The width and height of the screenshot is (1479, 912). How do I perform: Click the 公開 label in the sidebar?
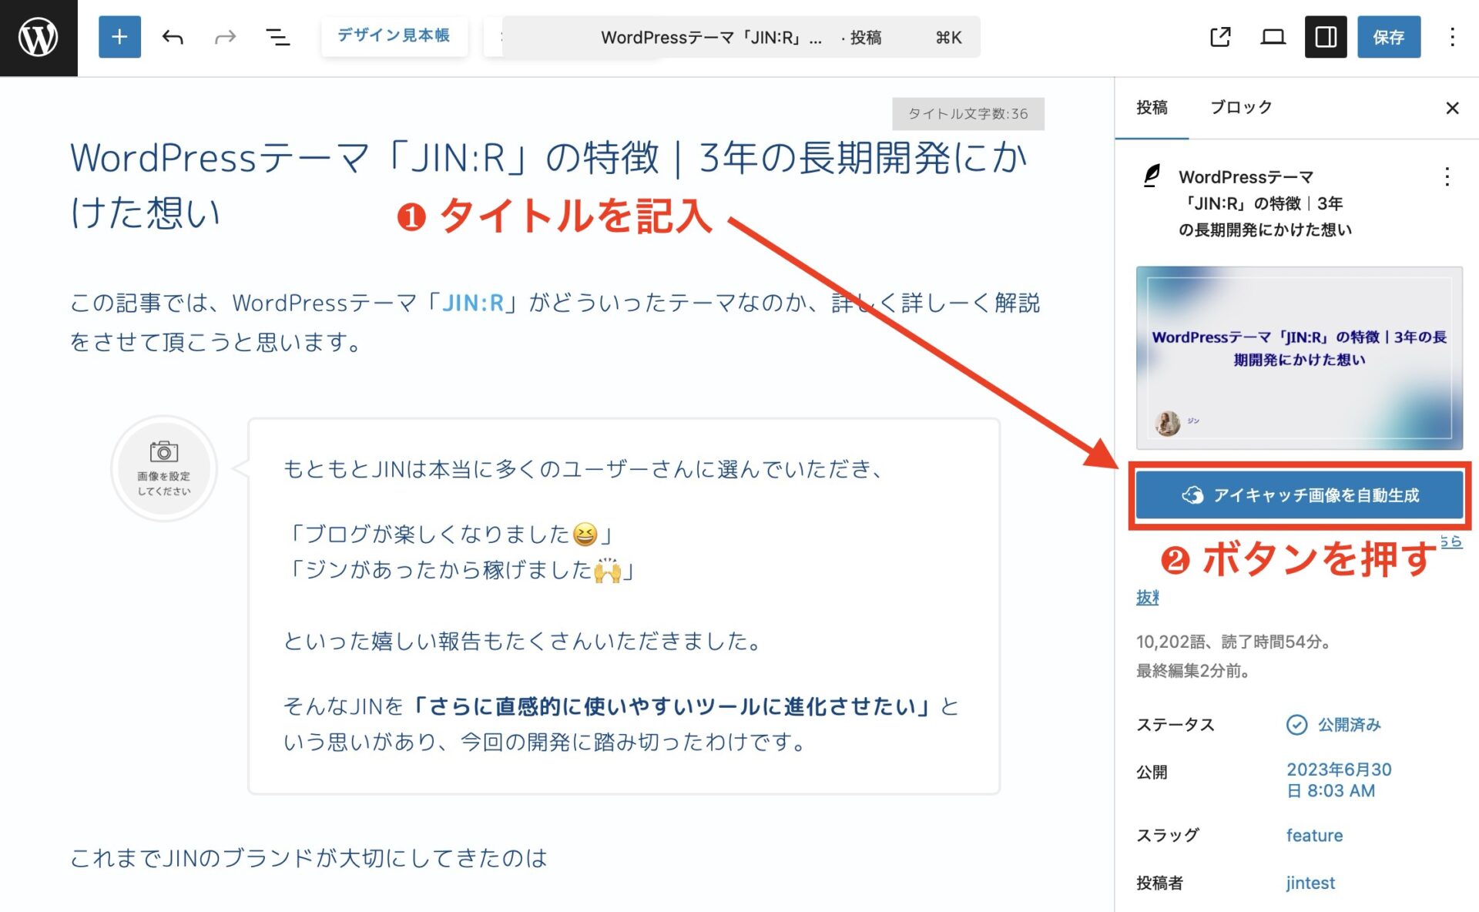1152,772
